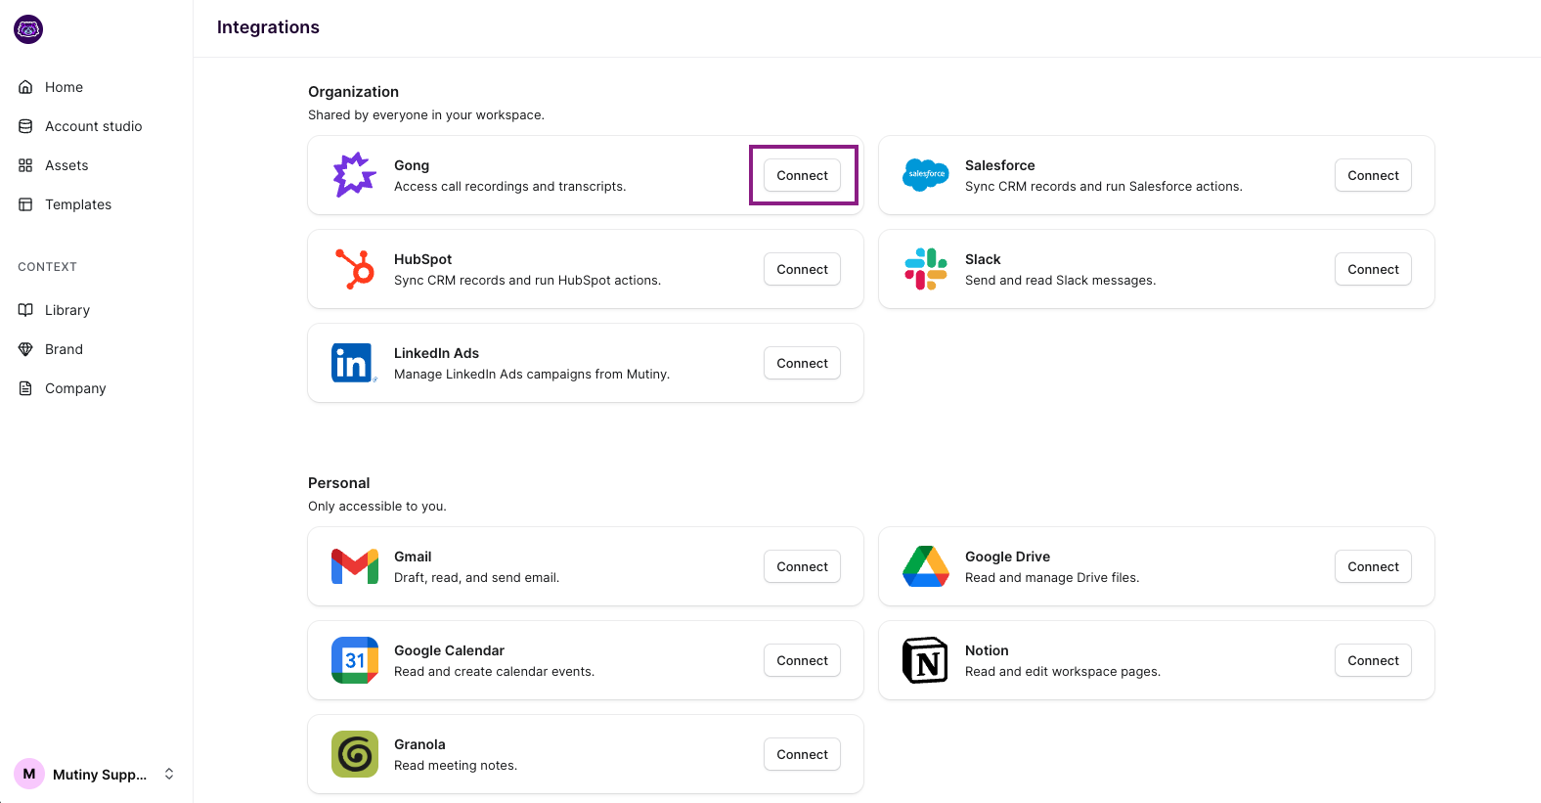Screen dimensions: 1541x803
Task: Click the M user avatar
Action: pos(29,774)
